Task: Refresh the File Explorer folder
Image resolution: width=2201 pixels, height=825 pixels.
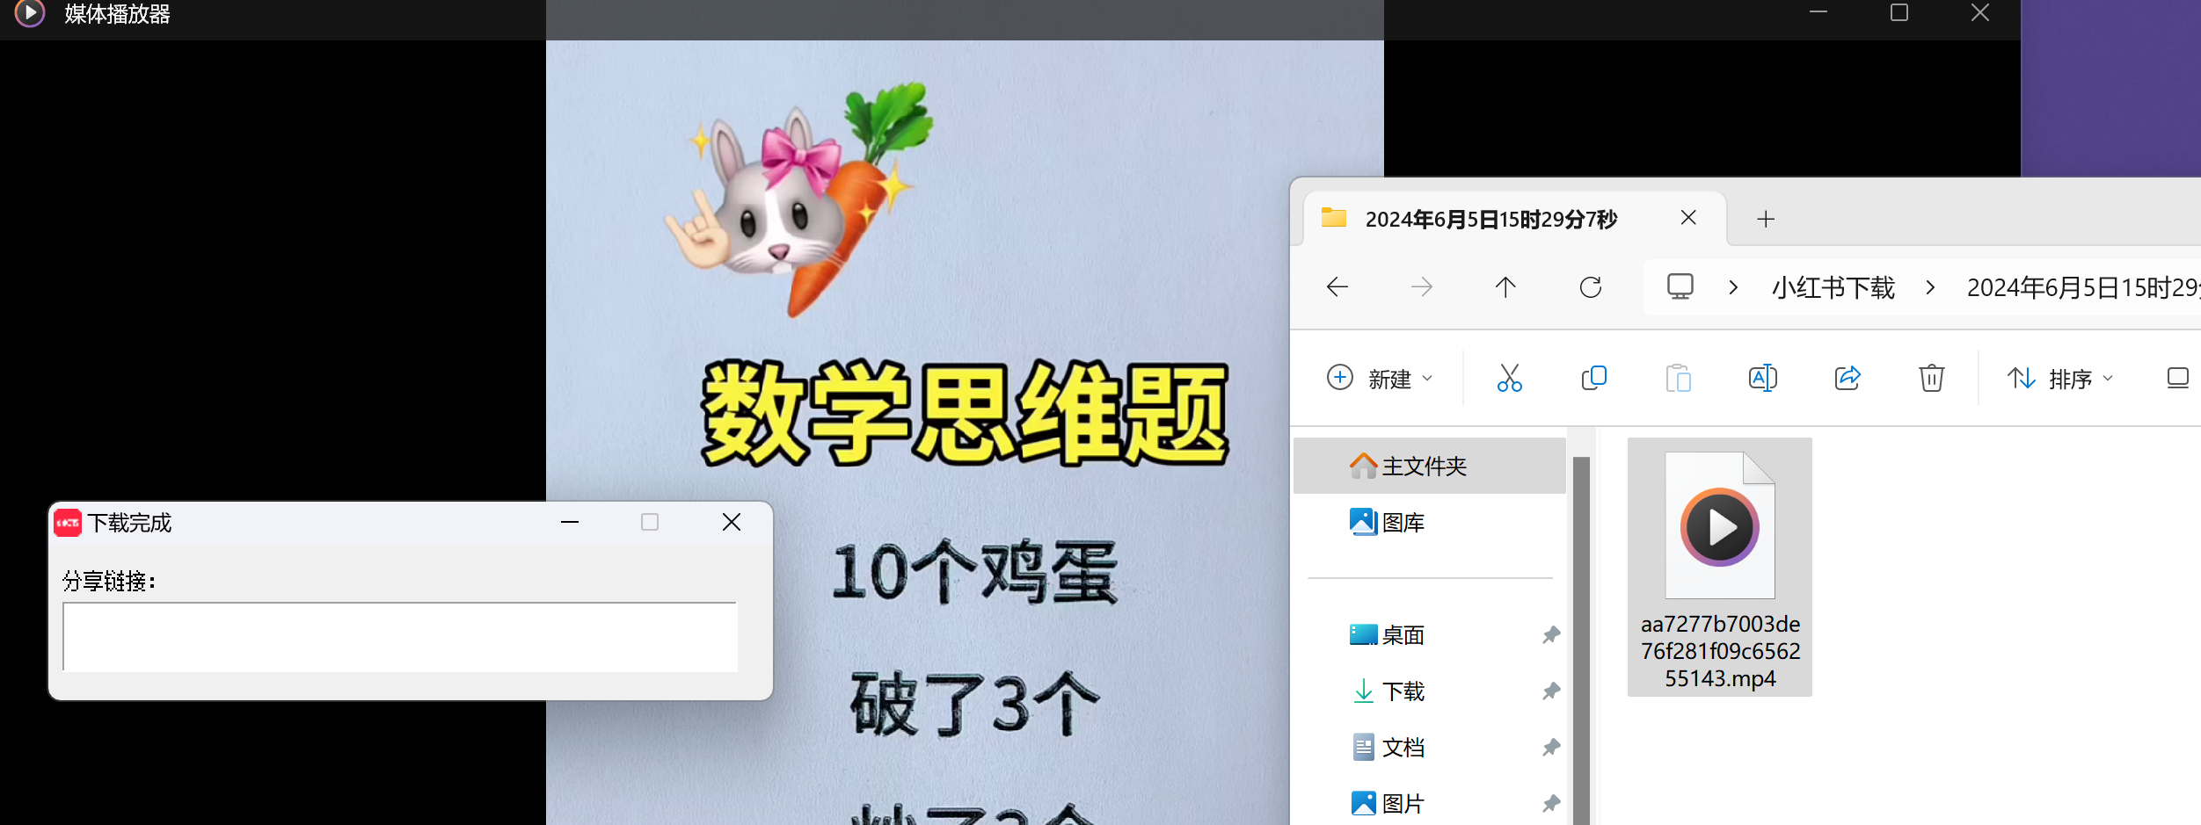Action: coord(1591,287)
